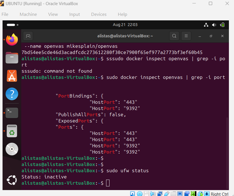Click the optical disc icon in dock
Image resolution: width=234 pixels, height=196 pixels.
(12, 149)
